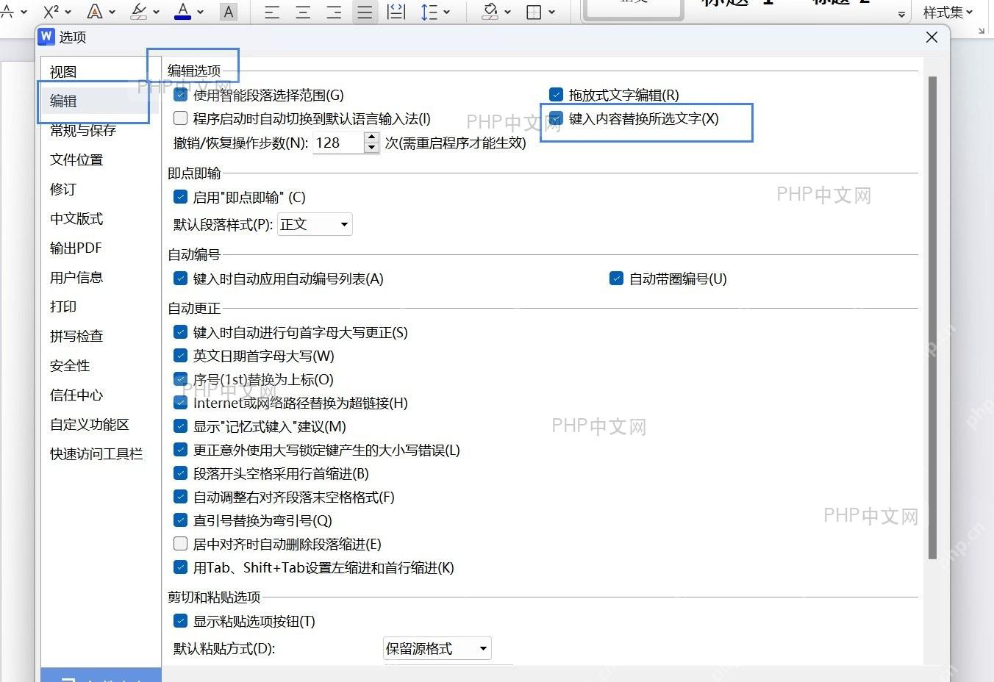The width and height of the screenshot is (994, 682).
Task: Click the undo steps field showing 128
Action: tap(338, 143)
